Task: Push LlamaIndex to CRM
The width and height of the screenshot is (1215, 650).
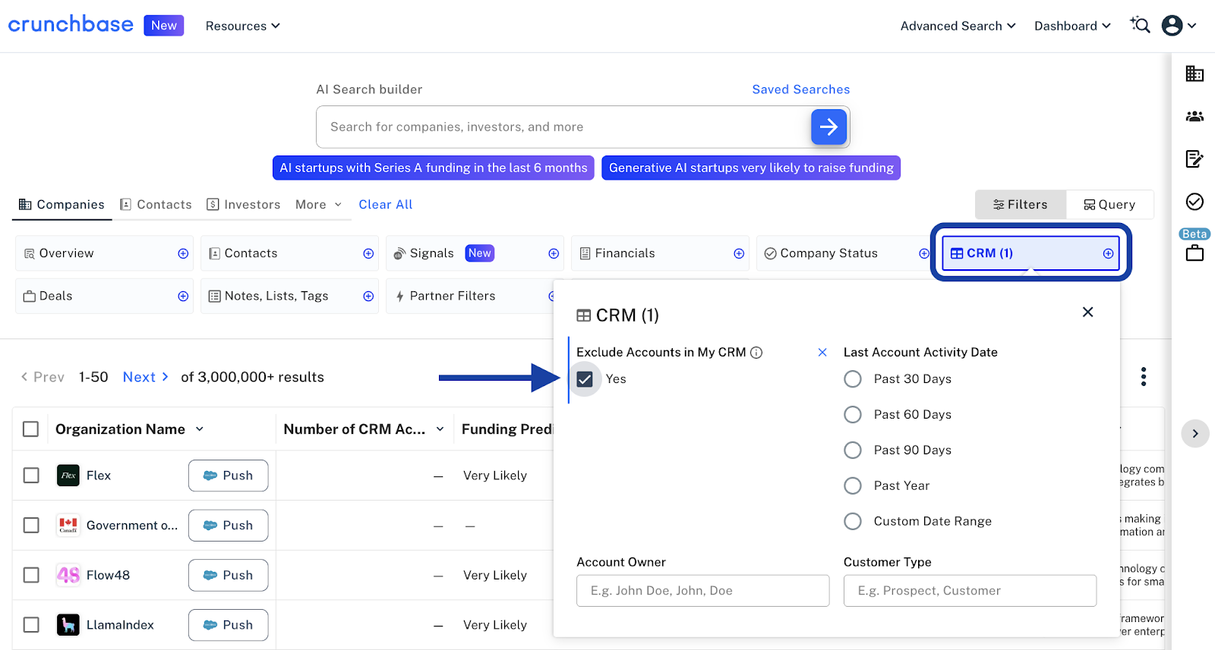Action: [x=228, y=625]
